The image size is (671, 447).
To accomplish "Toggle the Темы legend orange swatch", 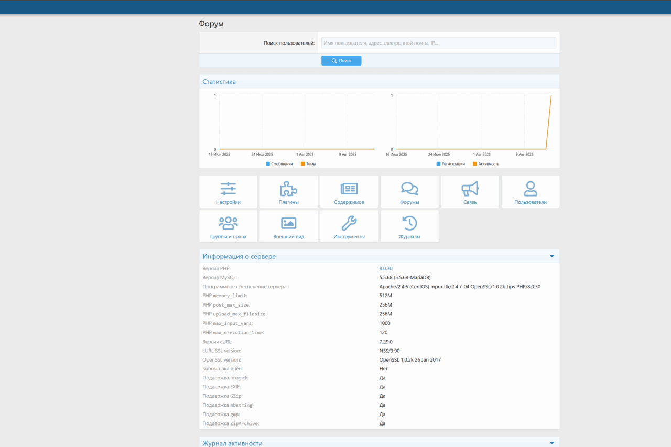I will [x=302, y=164].
